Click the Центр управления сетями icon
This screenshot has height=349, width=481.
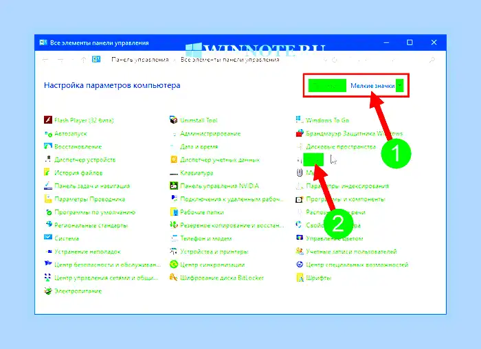click(48, 278)
